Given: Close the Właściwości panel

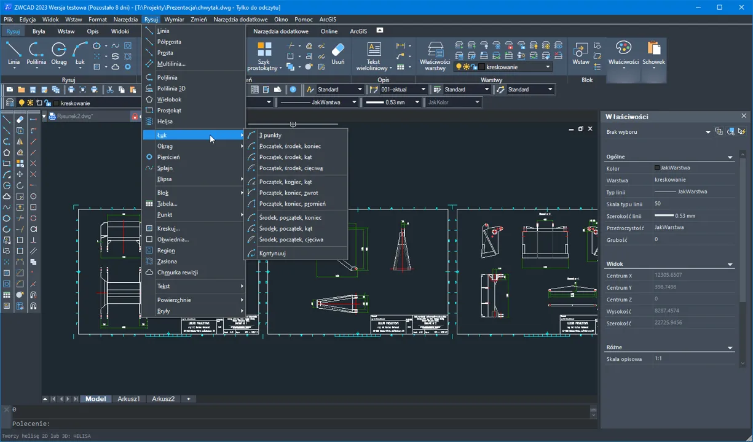Looking at the screenshot, I should pos(744,116).
